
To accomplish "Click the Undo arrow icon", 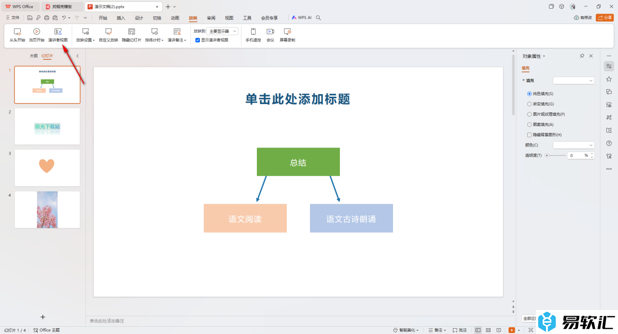I will (64, 18).
